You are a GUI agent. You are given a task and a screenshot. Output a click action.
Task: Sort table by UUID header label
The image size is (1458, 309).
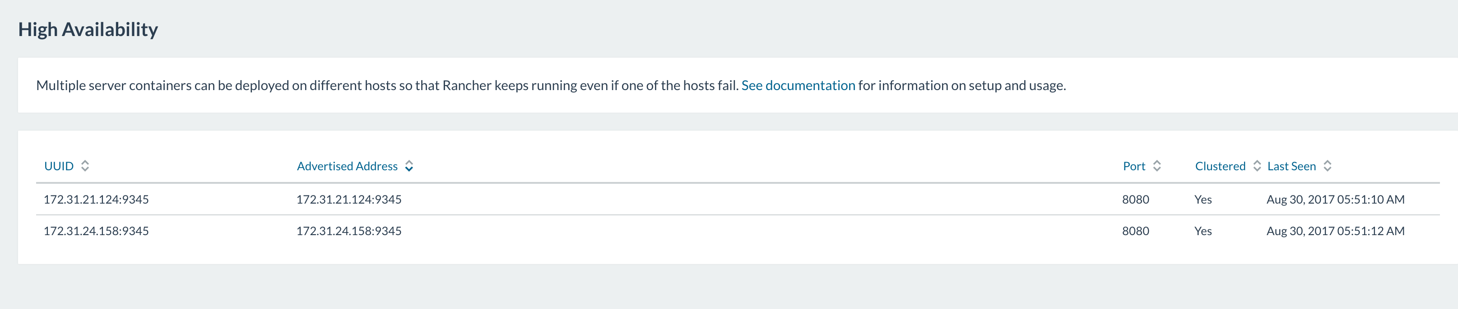59,166
